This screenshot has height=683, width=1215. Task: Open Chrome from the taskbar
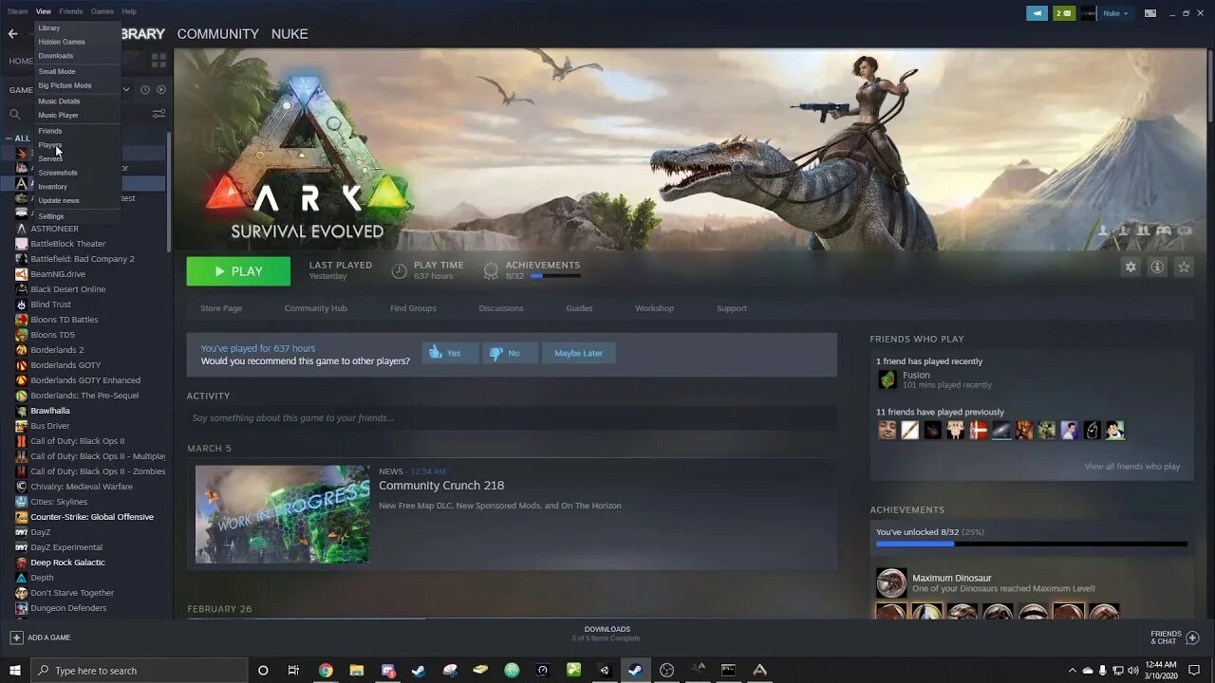pos(326,670)
